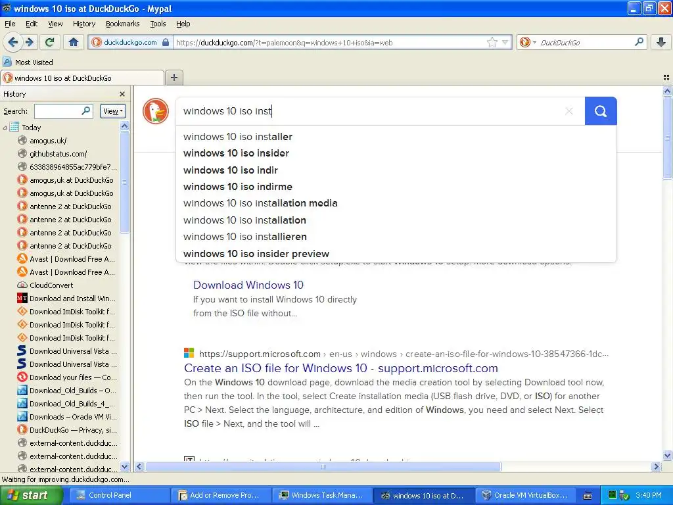Viewport: 673px width, 505px height.
Task: Select suggestion 'windows 10 iso installieren'
Action: click(x=396, y=237)
